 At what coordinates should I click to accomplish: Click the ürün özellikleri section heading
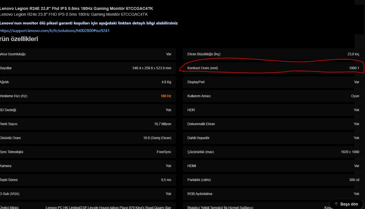[19, 39]
